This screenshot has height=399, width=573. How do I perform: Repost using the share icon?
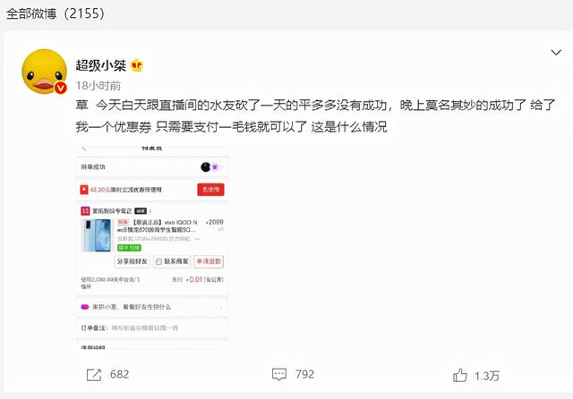click(x=94, y=375)
